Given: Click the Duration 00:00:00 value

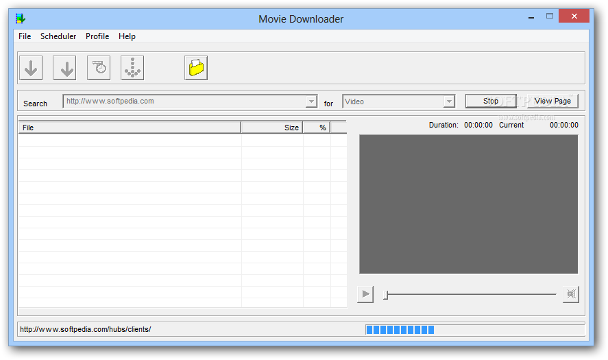Looking at the screenshot, I should tap(478, 125).
